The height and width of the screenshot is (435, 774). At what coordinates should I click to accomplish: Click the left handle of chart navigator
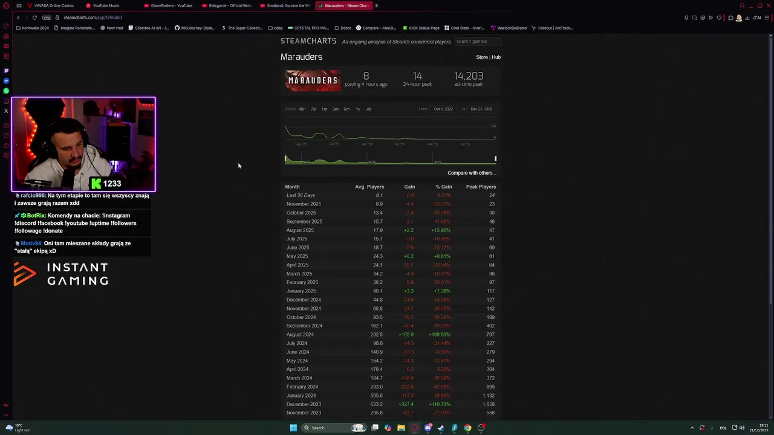[x=285, y=159]
